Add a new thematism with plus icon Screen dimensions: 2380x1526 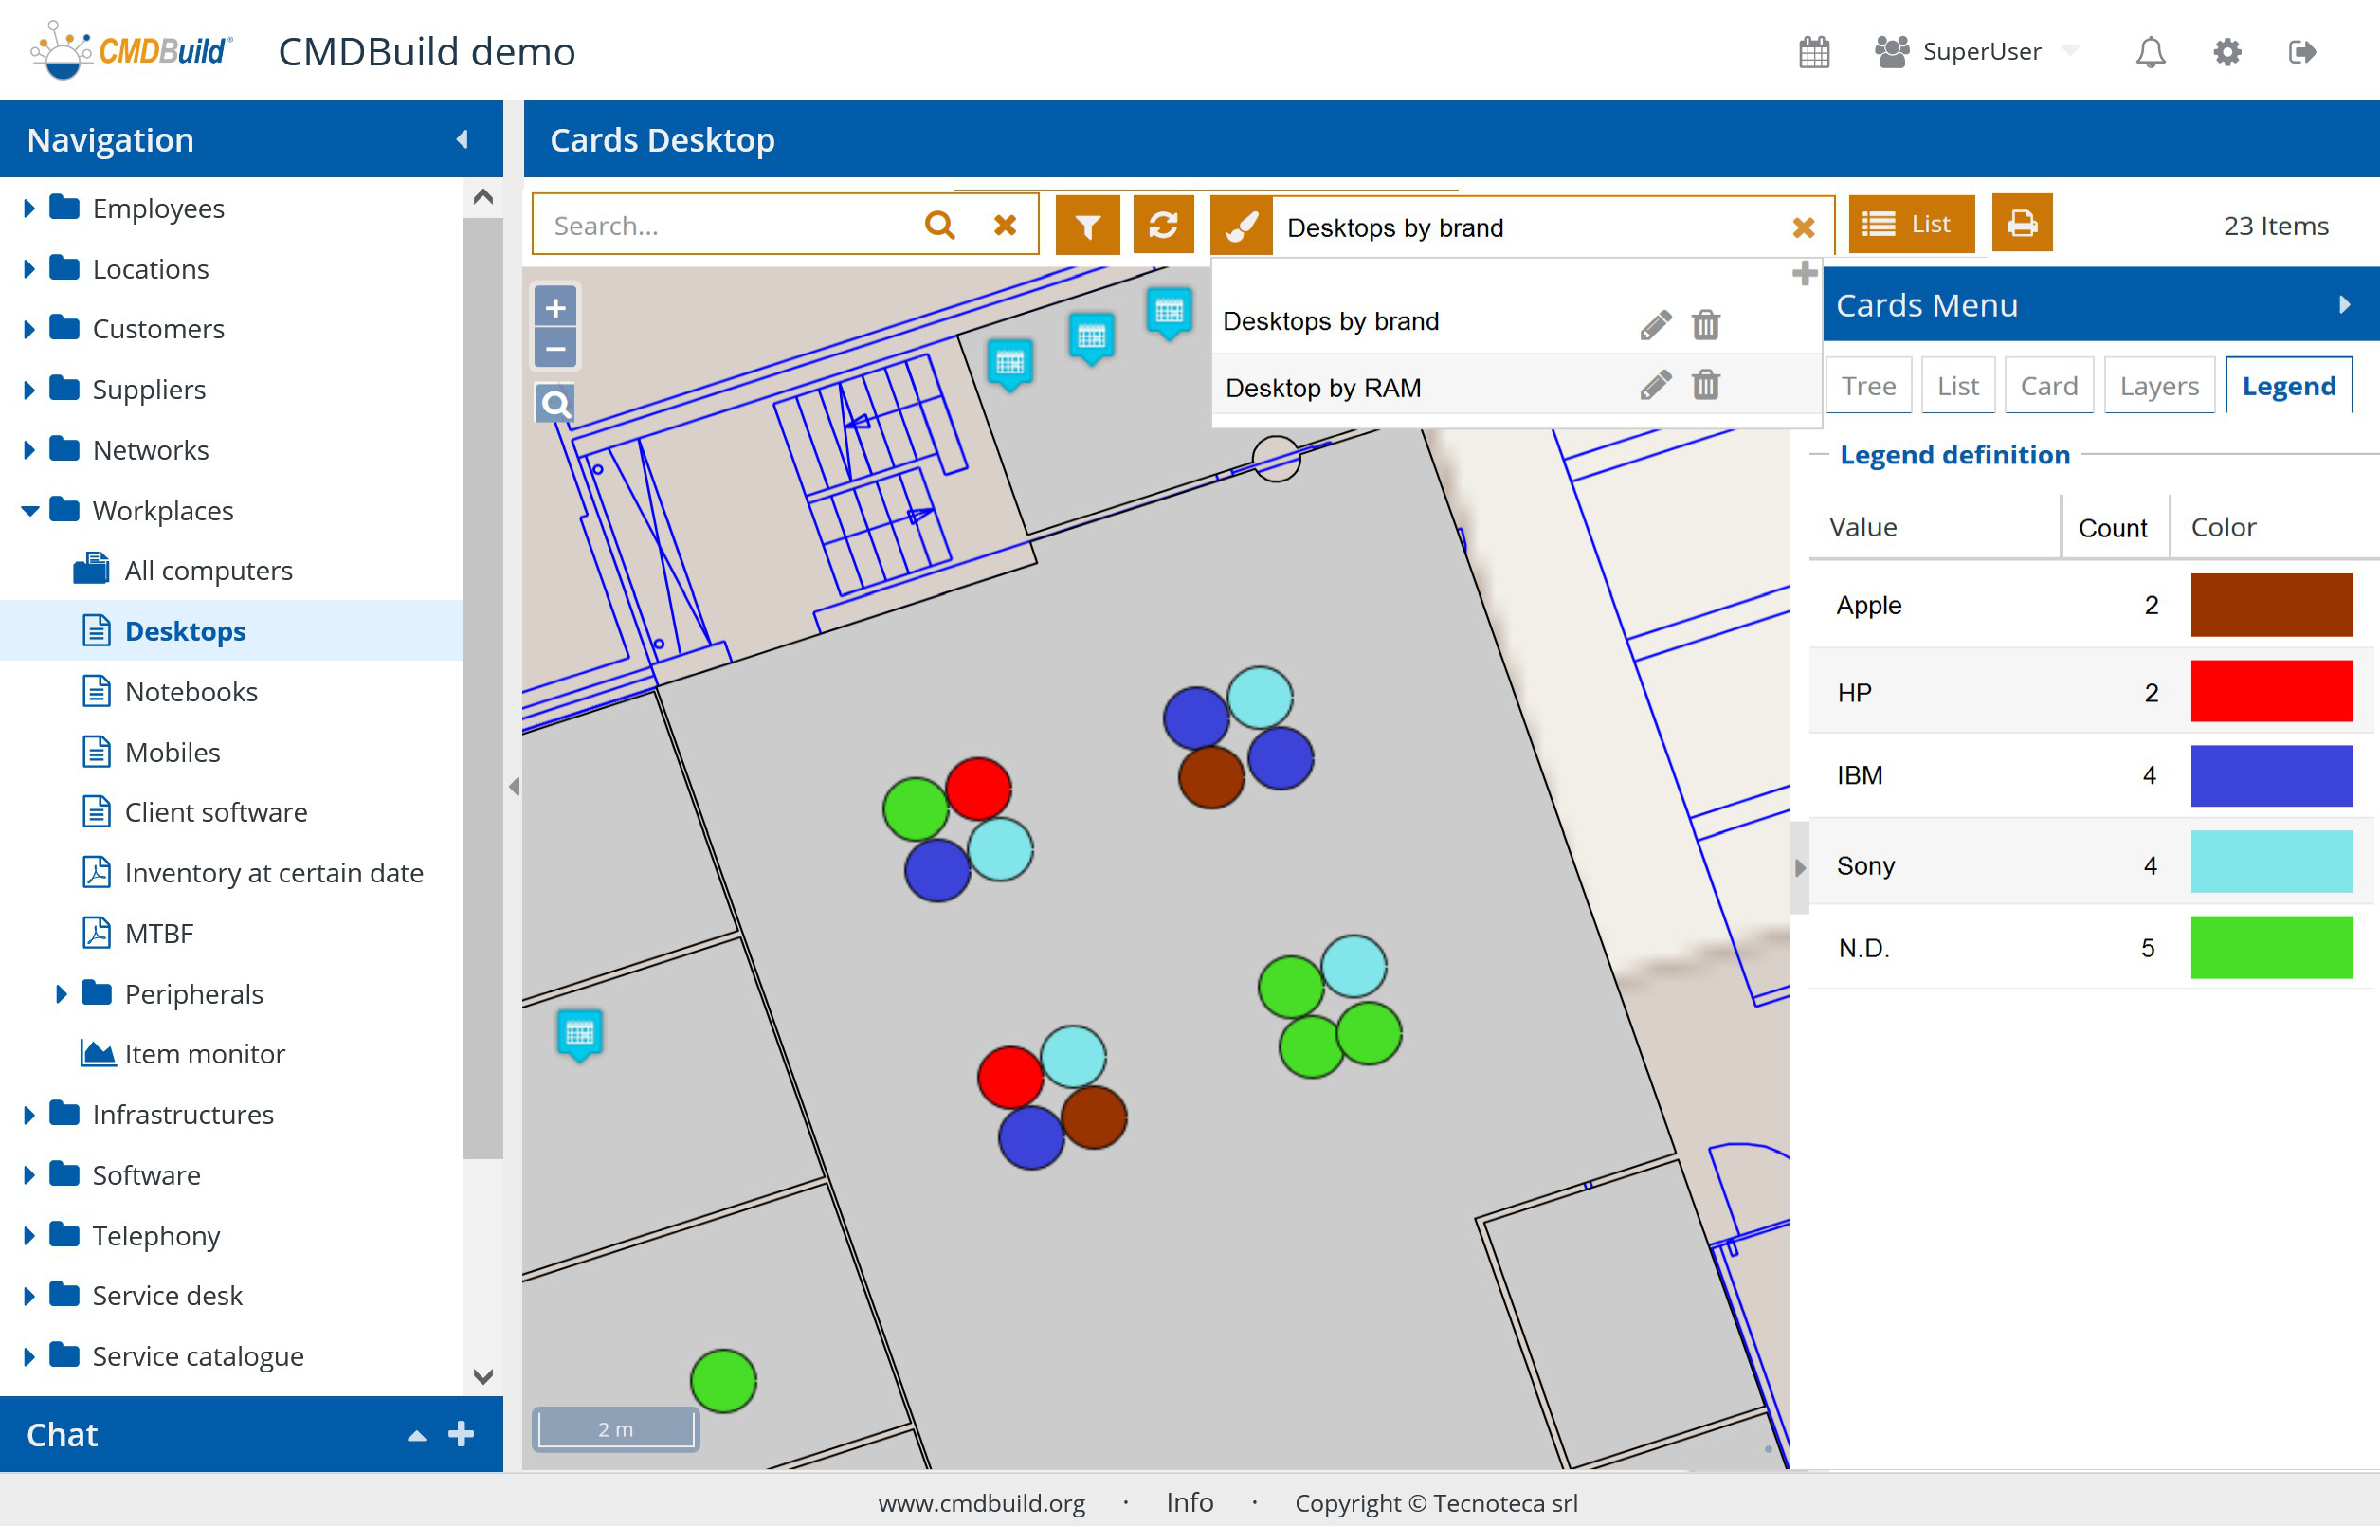pyautogui.click(x=1805, y=273)
